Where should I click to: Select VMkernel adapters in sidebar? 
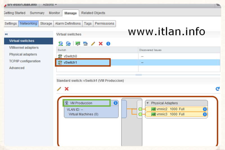[x=24, y=48]
